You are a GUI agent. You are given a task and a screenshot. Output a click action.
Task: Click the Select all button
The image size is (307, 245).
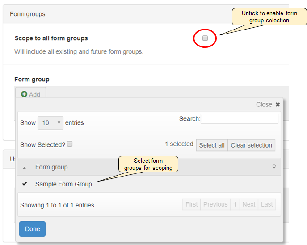211,145
